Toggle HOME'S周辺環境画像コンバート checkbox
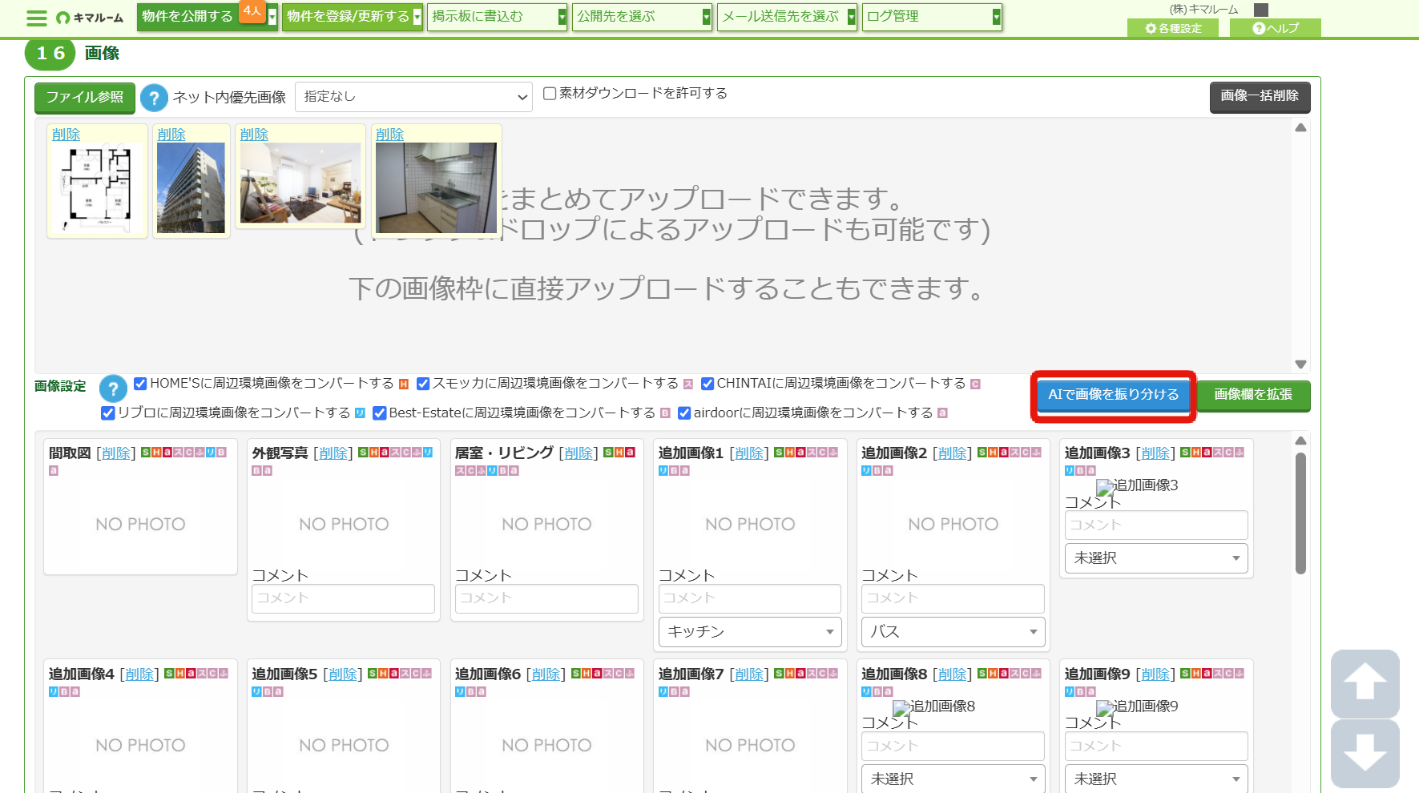The image size is (1419, 793). 140,384
